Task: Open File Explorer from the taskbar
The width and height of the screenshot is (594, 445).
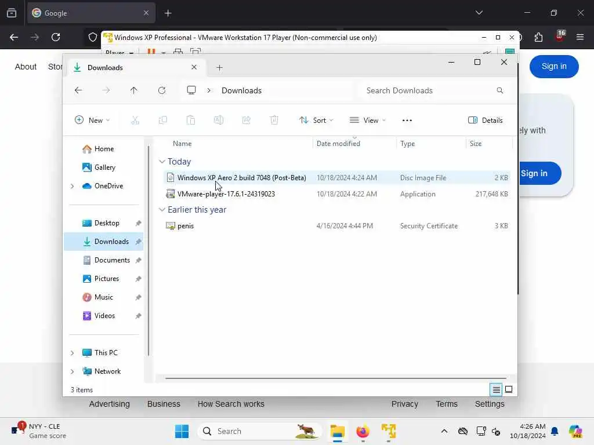Action: pos(337,431)
